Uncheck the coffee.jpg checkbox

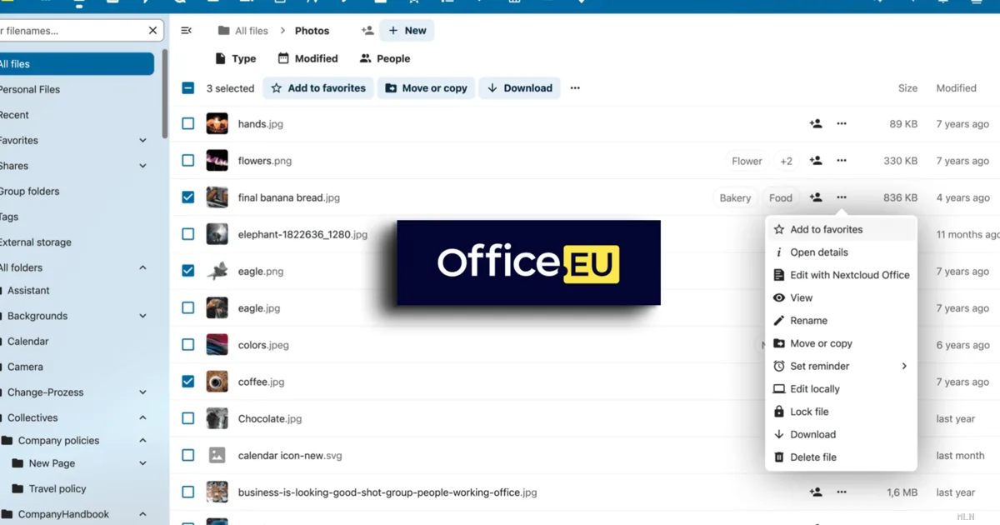click(x=188, y=382)
